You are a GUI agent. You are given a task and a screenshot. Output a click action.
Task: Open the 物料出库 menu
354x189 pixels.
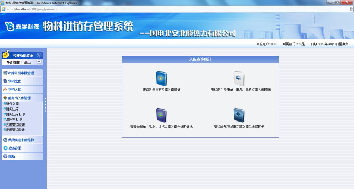[x=22, y=81]
